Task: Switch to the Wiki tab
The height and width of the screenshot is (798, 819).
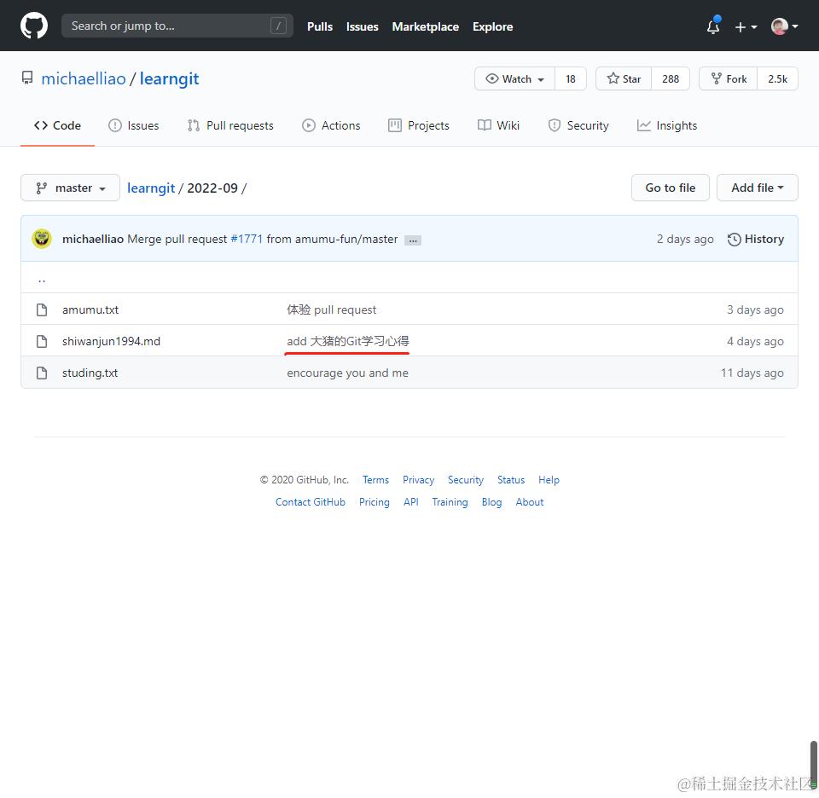Action: pyautogui.click(x=498, y=126)
